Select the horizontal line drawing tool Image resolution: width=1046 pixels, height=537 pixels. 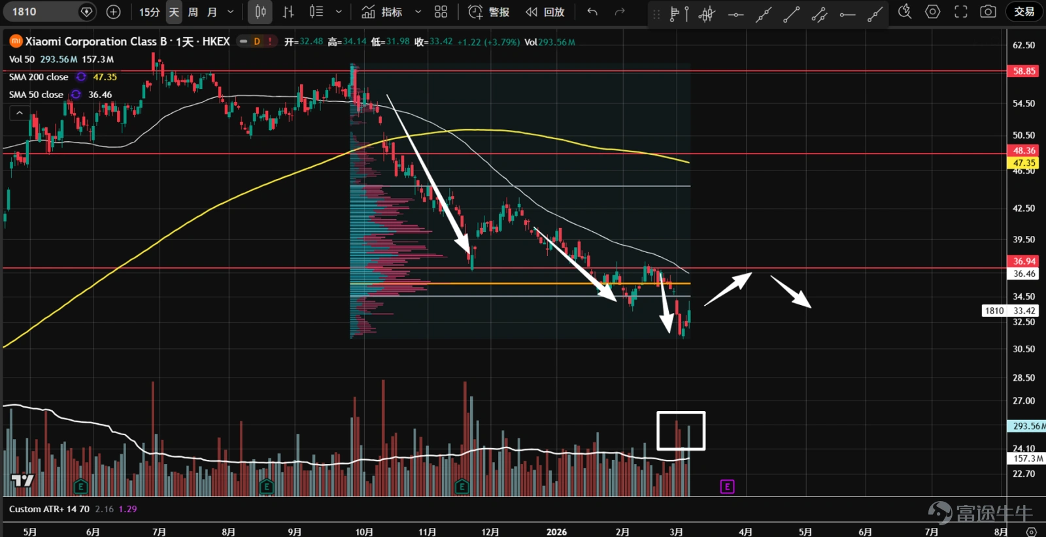pos(735,14)
